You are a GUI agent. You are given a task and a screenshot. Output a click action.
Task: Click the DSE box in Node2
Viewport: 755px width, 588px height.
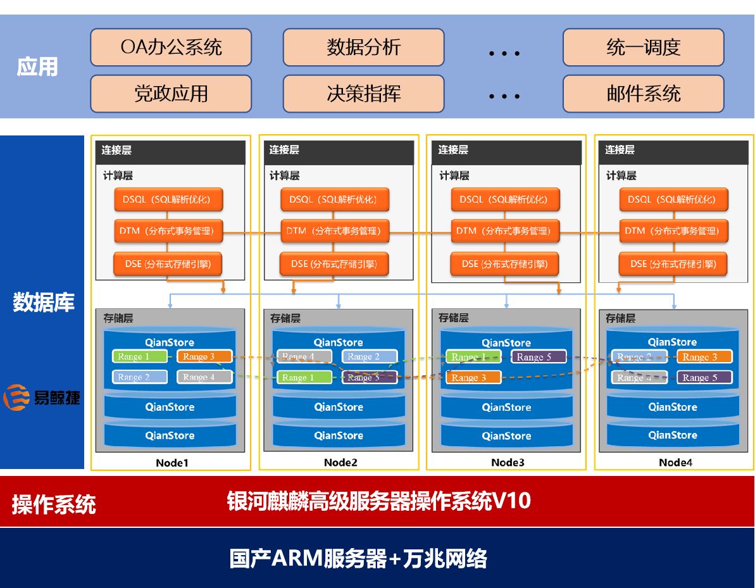click(334, 264)
